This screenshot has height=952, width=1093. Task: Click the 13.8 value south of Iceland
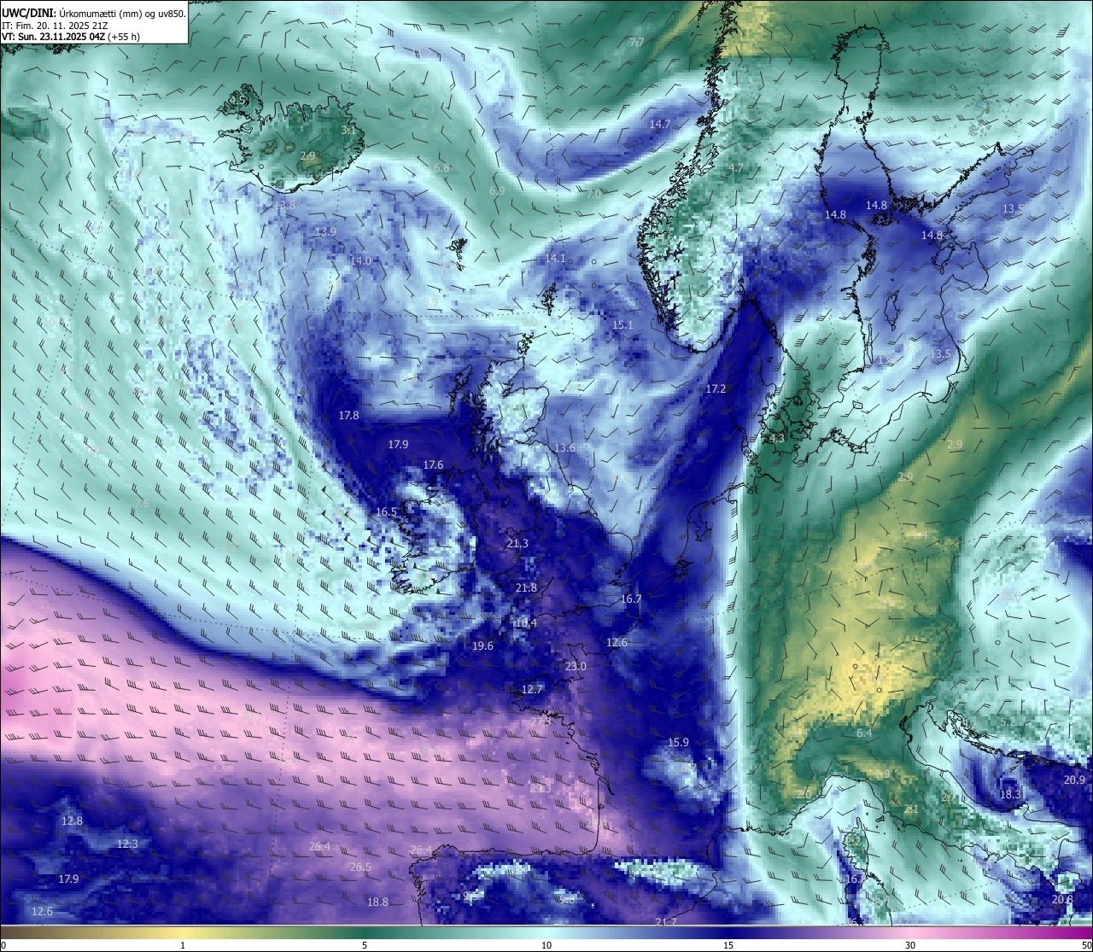pos(284,206)
